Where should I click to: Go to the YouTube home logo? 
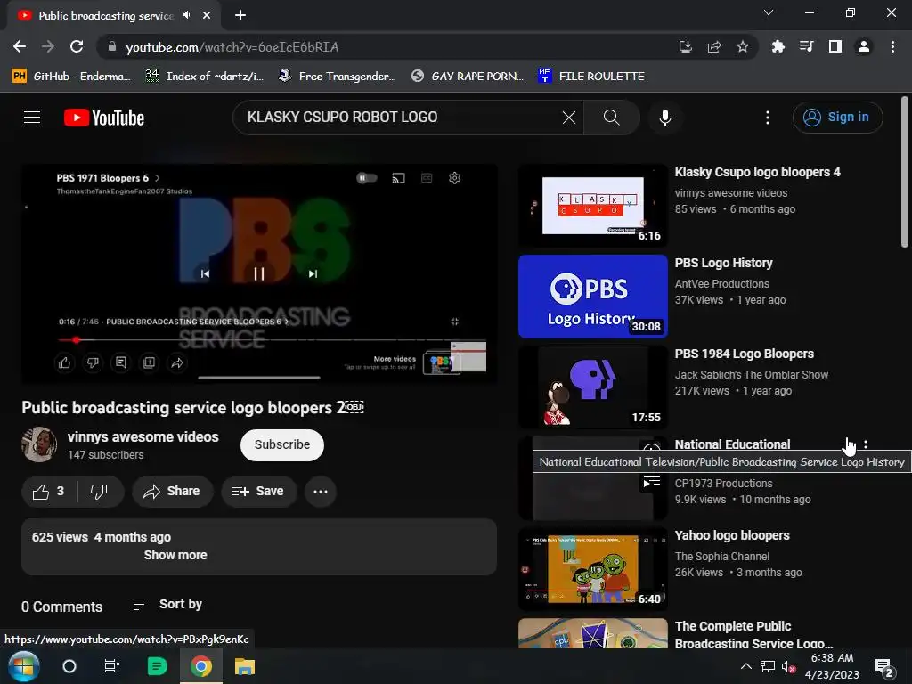tap(104, 118)
